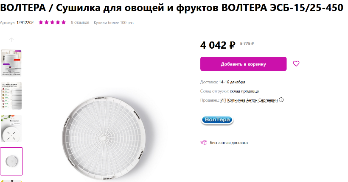Click the up arrow above thumbnails
The width and height of the screenshot is (348, 182).
click(11, 40)
